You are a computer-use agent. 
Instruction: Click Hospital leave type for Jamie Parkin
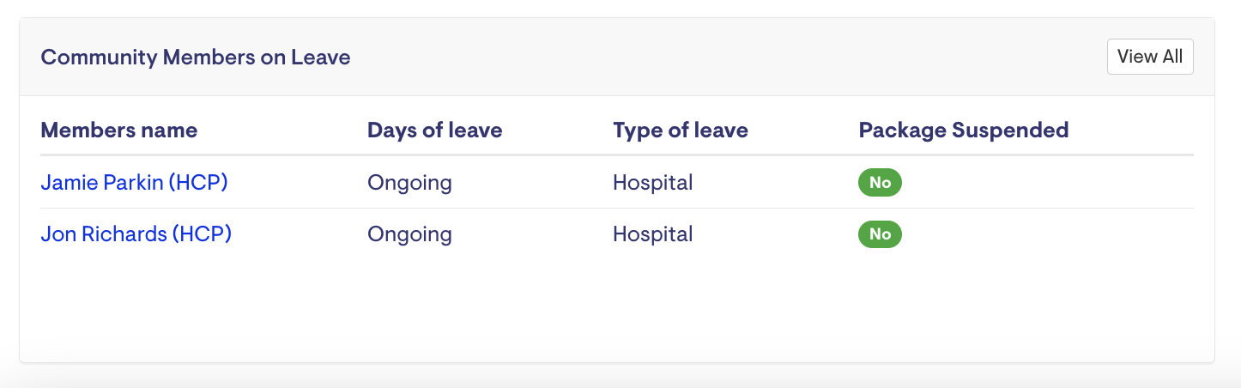coord(652,183)
